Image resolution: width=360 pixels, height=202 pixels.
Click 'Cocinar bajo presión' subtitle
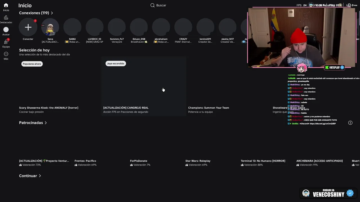point(31,112)
